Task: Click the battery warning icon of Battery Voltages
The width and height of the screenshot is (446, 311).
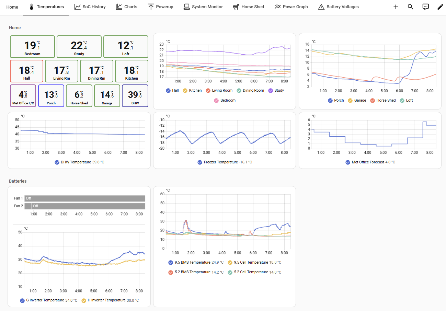Action: (x=321, y=7)
